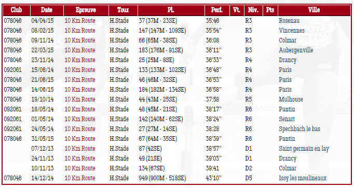Open 10 Km Route link for 07/12/13
Image resolution: width=354 pixels, height=188 pixels.
click(x=80, y=149)
